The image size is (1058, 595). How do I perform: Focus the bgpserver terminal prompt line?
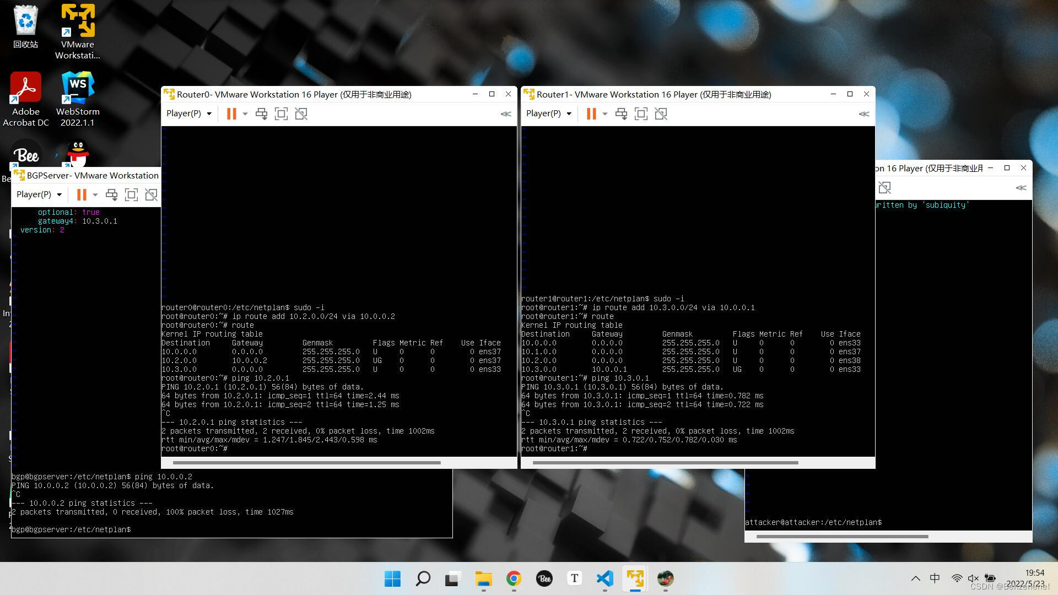coord(71,529)
